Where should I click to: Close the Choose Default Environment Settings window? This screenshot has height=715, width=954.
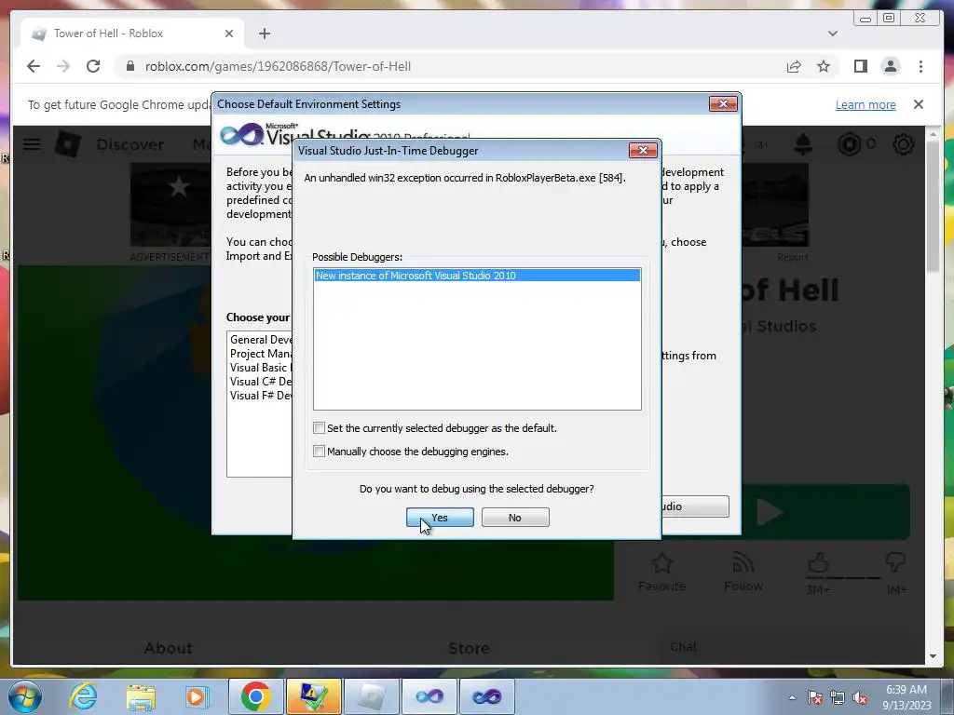coord(723,104)
